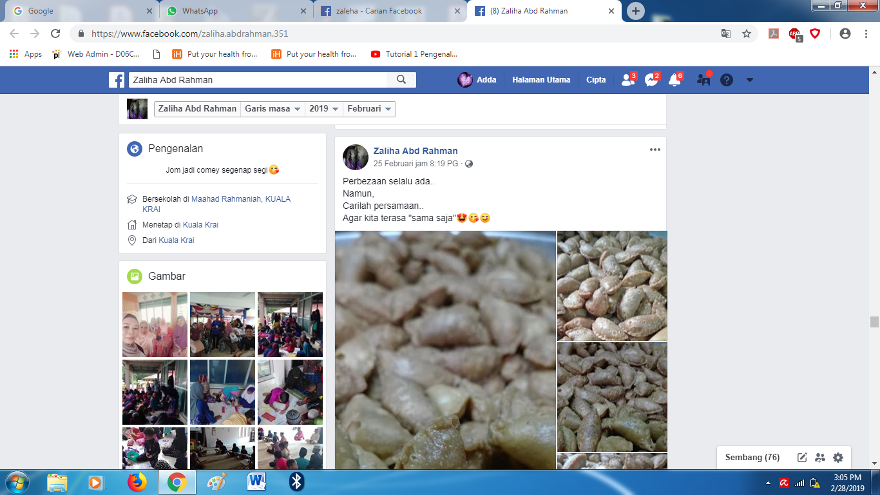Expand the Garis masa dropdown
The image size is (880, 495).
click(x=273, y=109)
